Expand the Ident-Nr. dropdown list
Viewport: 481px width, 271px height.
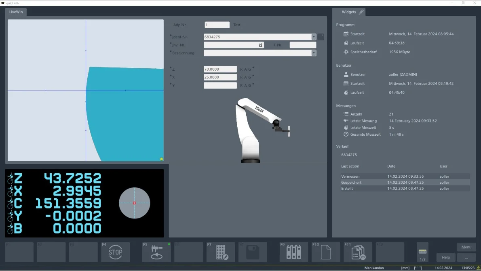[x=314, y=37]
